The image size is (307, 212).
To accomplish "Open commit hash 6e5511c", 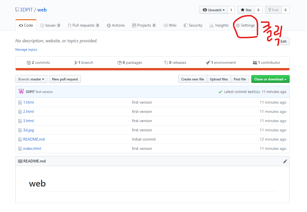I will (254, 92).
